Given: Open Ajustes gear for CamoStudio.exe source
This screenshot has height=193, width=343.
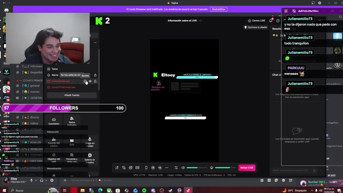Looking at the screenshot, I should coord(85,81).
